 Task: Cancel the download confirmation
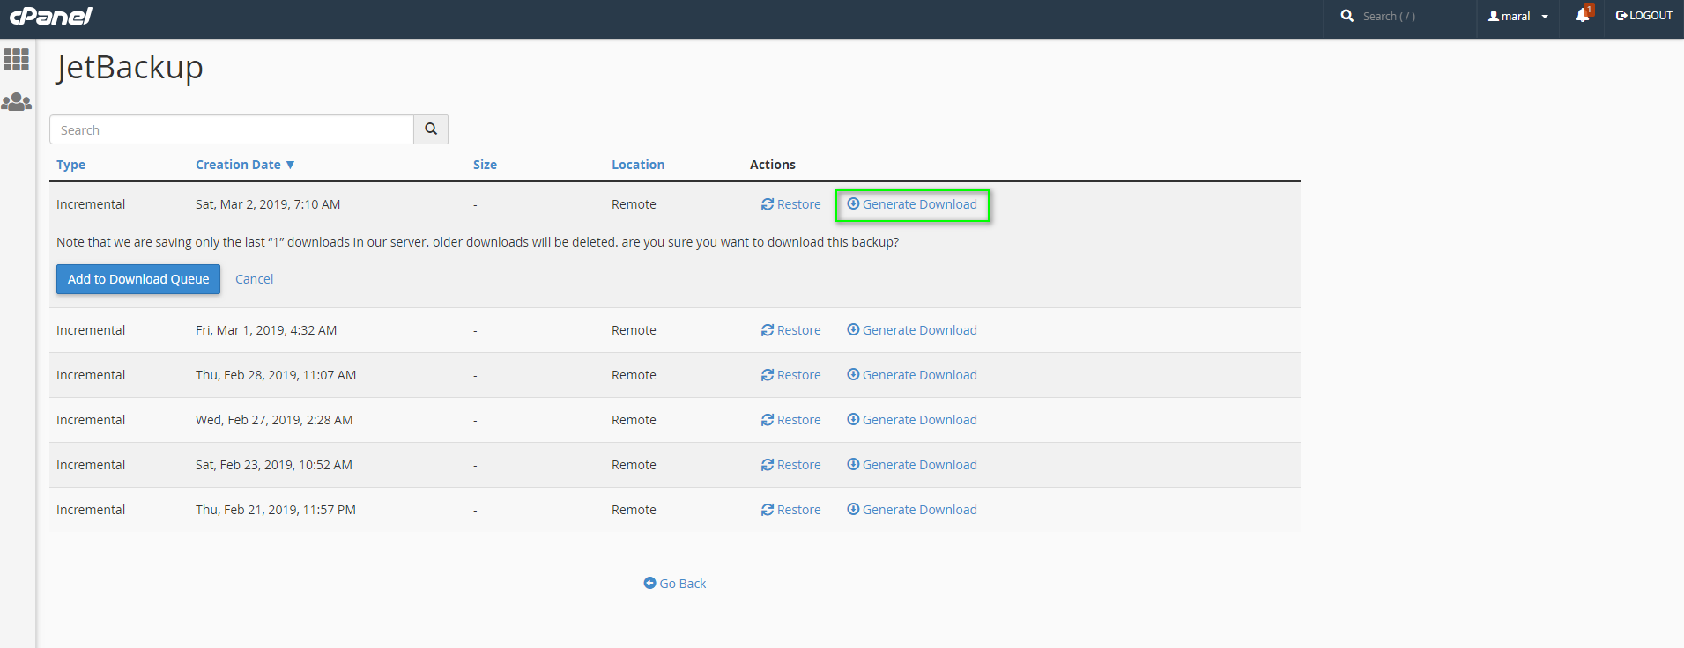click(255, 279)
